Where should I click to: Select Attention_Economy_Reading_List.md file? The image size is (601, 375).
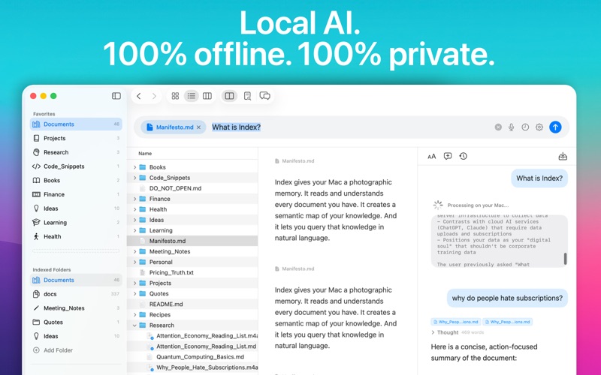pyautogui.click(x=192, y=346)
